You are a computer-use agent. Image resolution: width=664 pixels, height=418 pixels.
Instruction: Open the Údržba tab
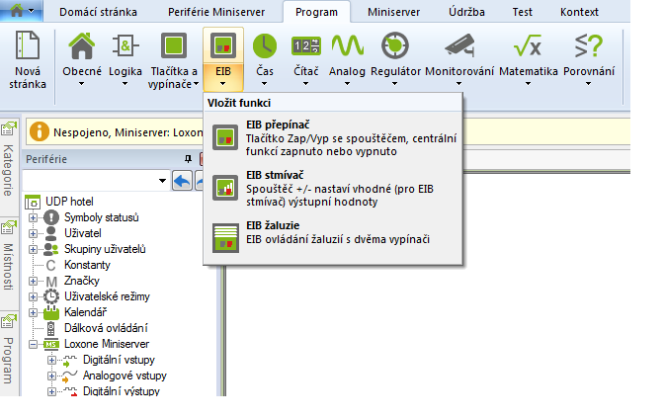466,12
